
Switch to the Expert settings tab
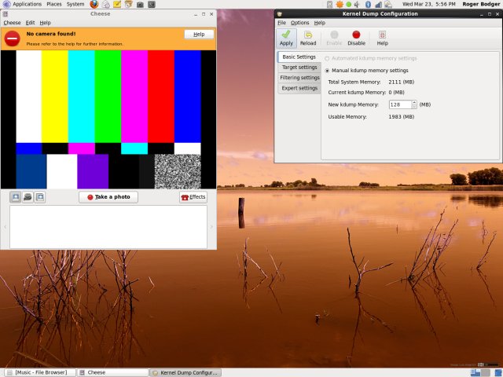click(299, 88)
